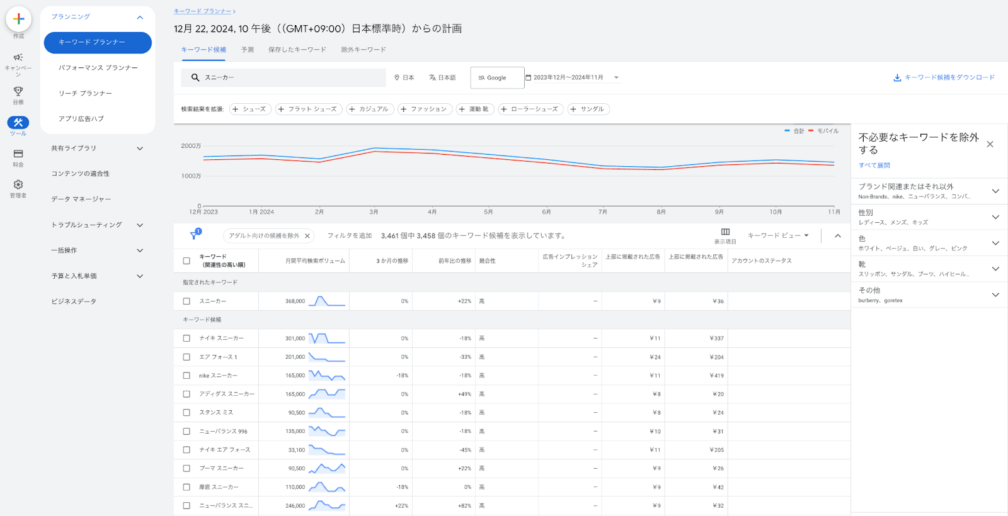Open Goals via trophy icon
The image size is (1008, 516).
(x=18, y=91)
